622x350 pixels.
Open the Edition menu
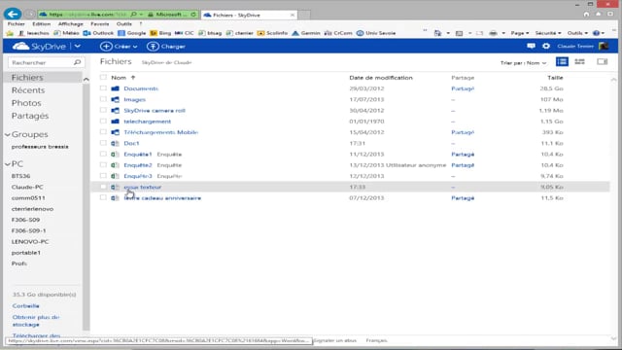[x=41, y=23]
